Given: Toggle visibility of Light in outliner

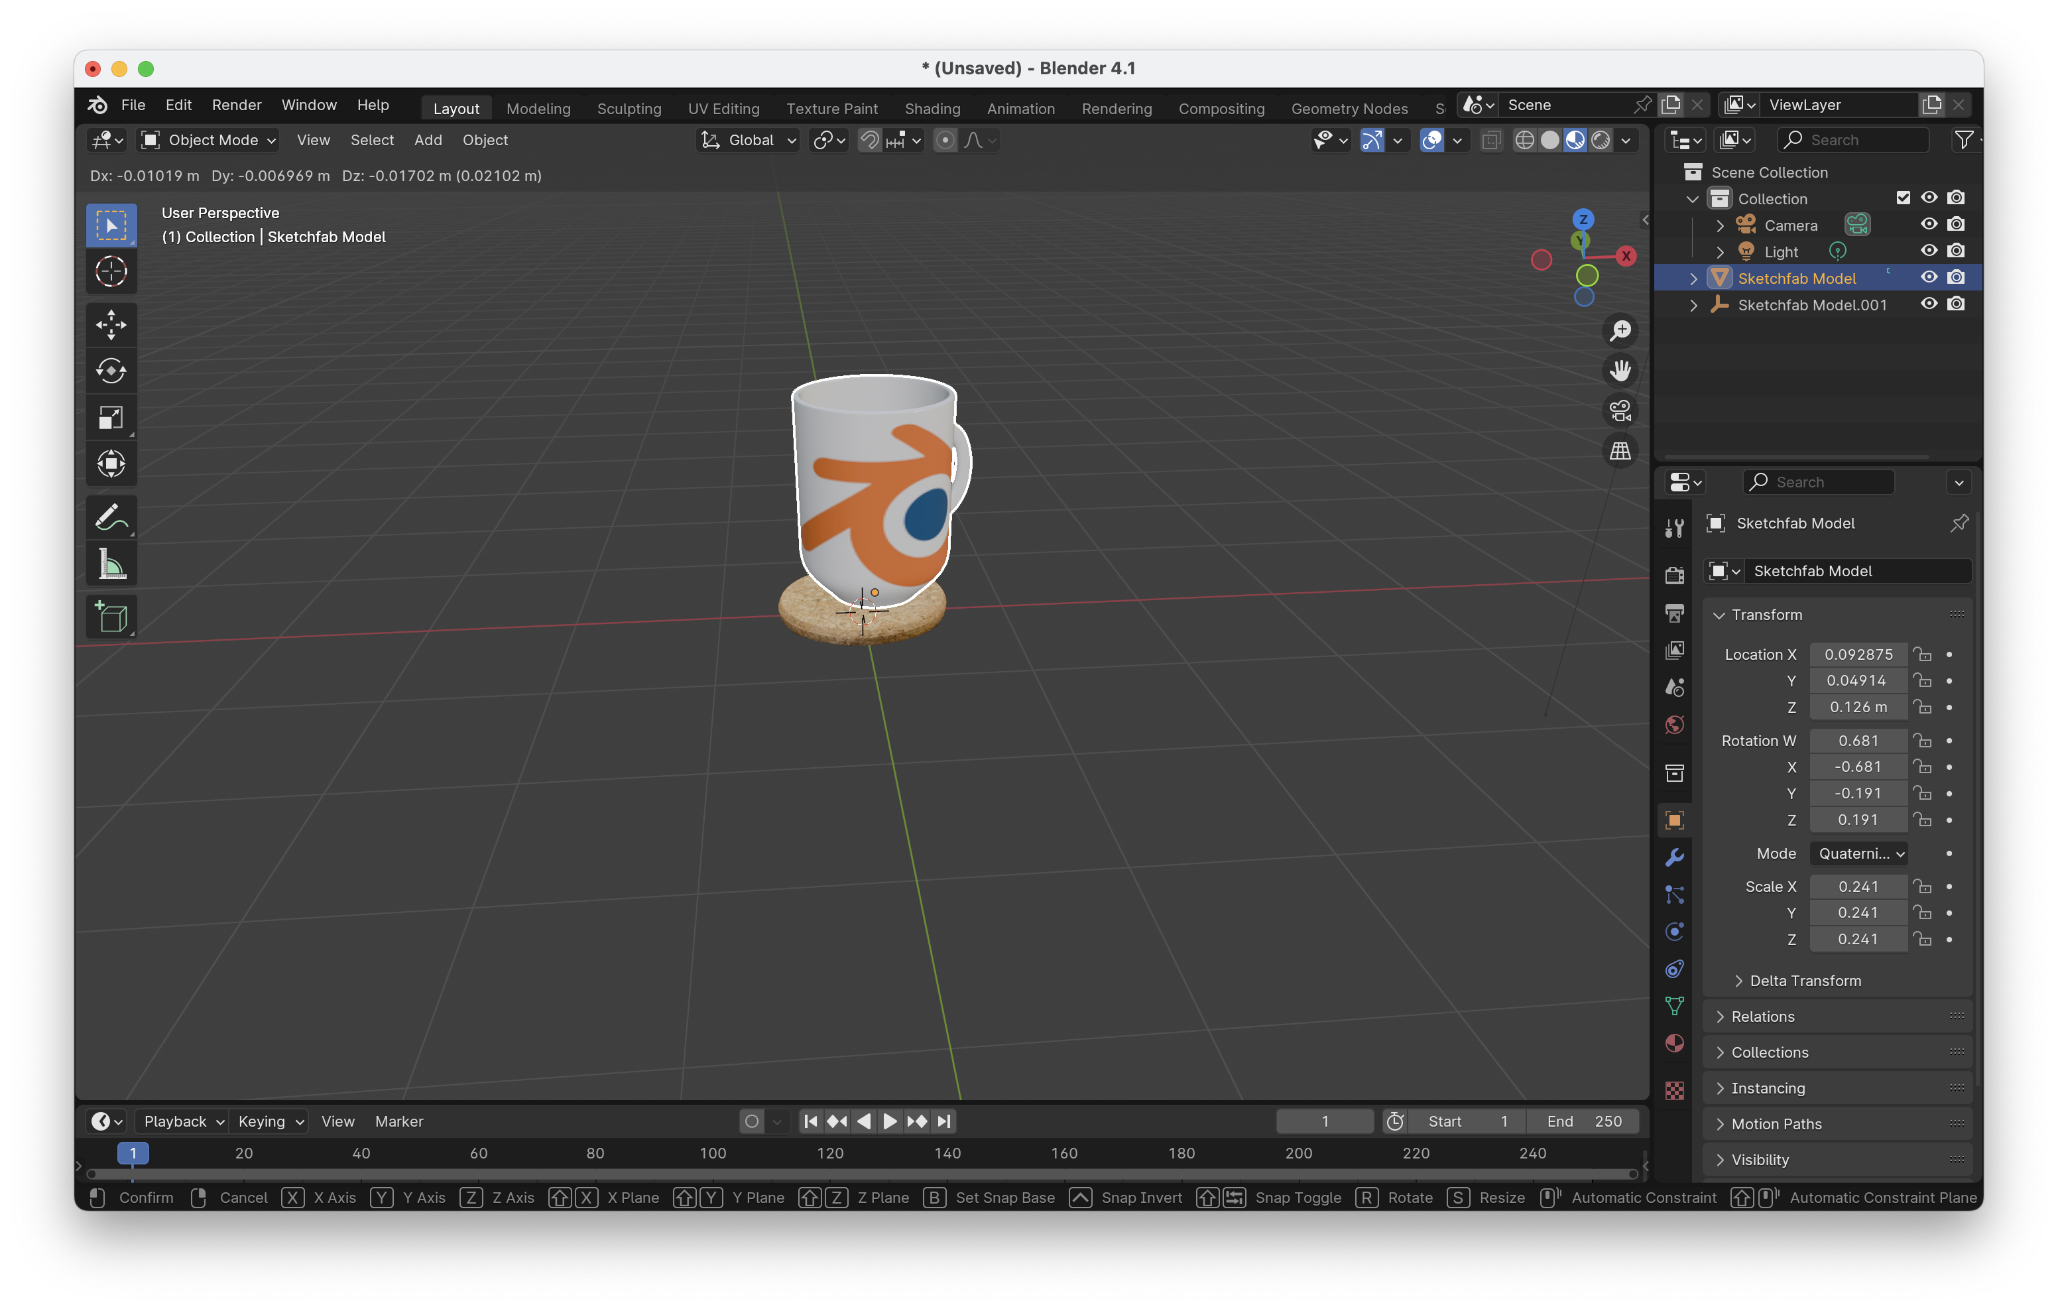Looking at the screenshot, I should coord(1928,251).
